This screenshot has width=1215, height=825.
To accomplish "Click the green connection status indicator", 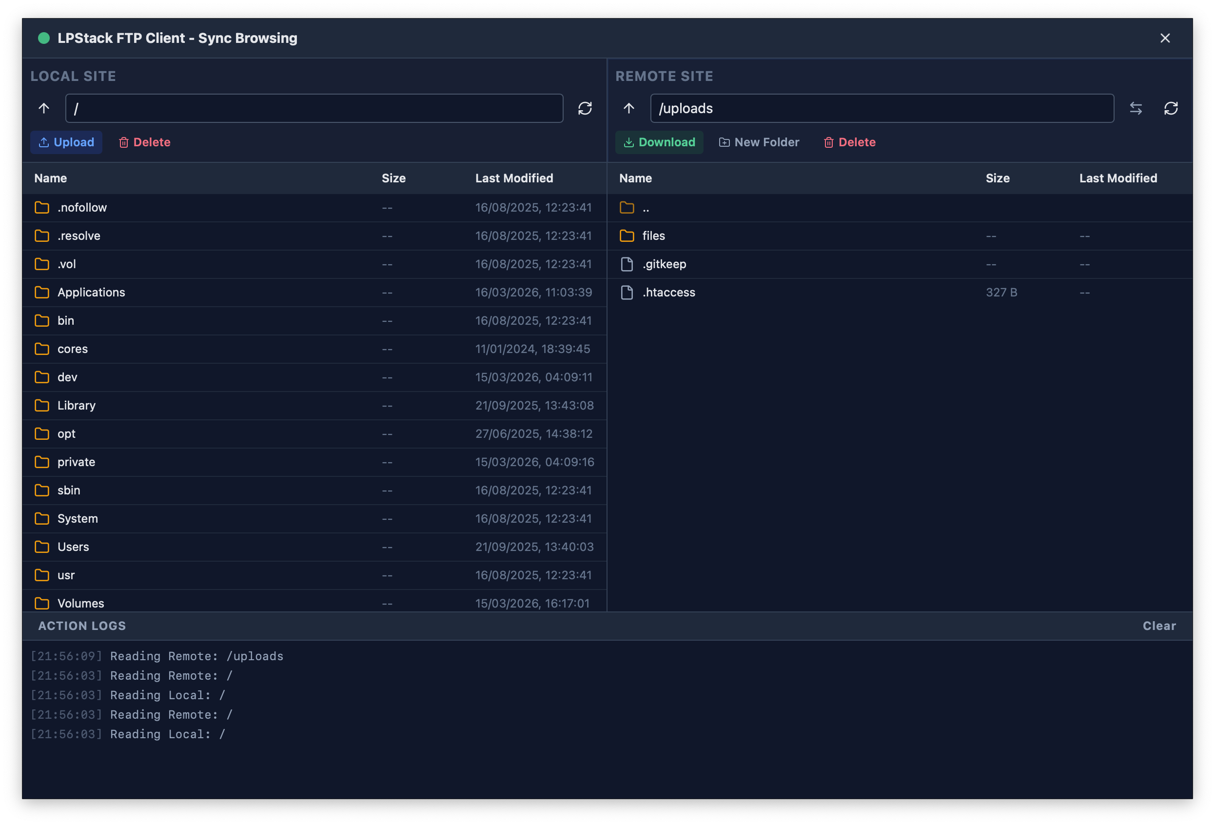I will [x=44, y=38].
